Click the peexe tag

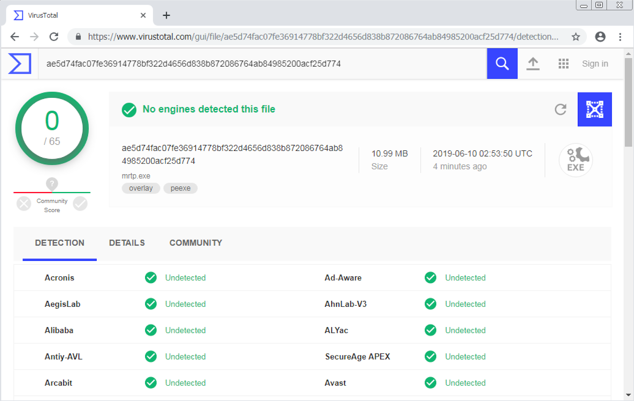click(x=180, y=188)
